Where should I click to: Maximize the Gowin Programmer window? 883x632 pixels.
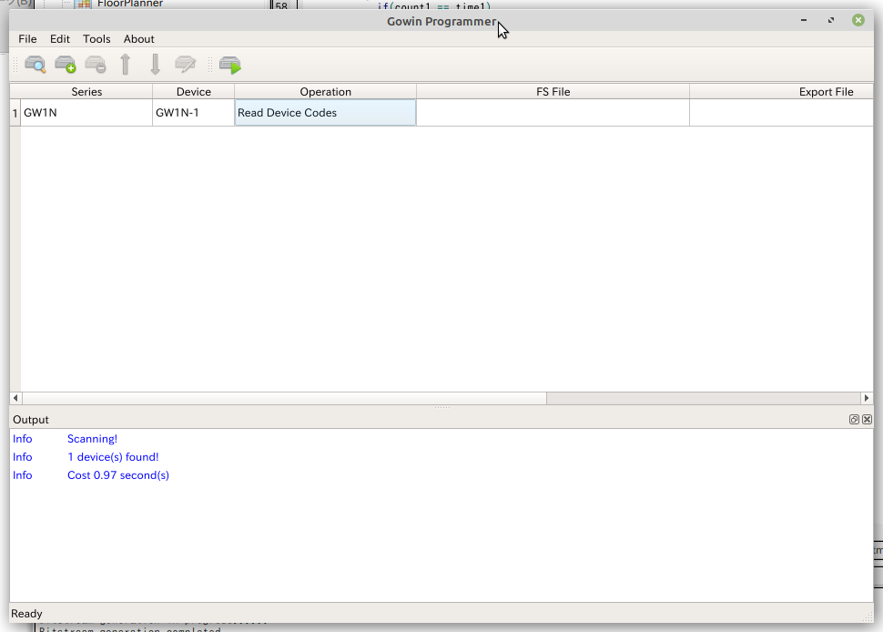click(831, 20)
